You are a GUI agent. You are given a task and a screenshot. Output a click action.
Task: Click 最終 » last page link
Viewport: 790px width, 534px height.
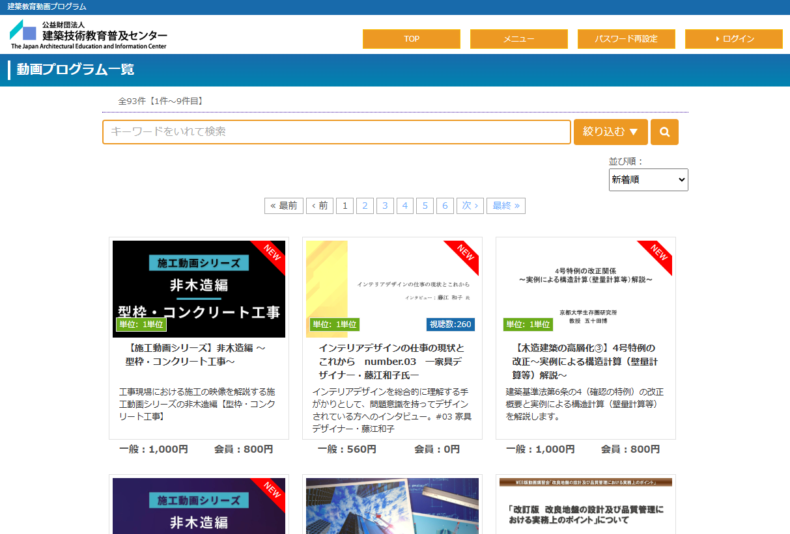tap(506, 206)
